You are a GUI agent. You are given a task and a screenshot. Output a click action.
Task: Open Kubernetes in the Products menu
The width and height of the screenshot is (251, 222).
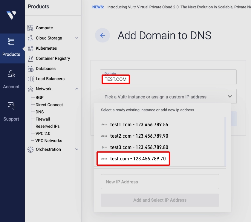point(46,48)
